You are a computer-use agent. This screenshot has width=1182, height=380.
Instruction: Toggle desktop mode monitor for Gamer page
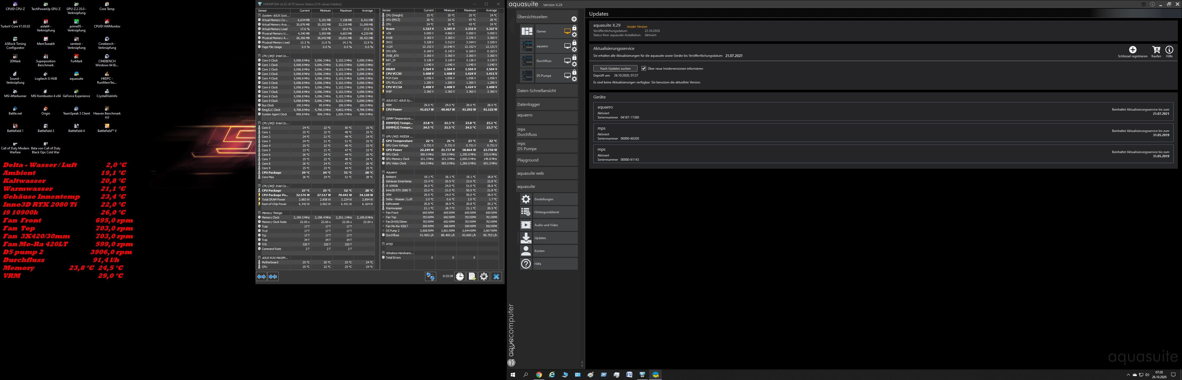(567, 31)
